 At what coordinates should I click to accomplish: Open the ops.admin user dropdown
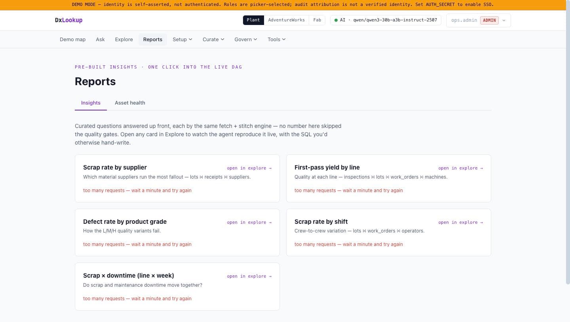pos(478,20)
